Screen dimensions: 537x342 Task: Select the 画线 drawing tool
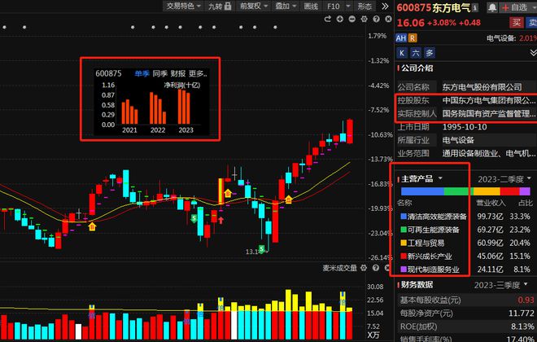[x=311, y=6]
